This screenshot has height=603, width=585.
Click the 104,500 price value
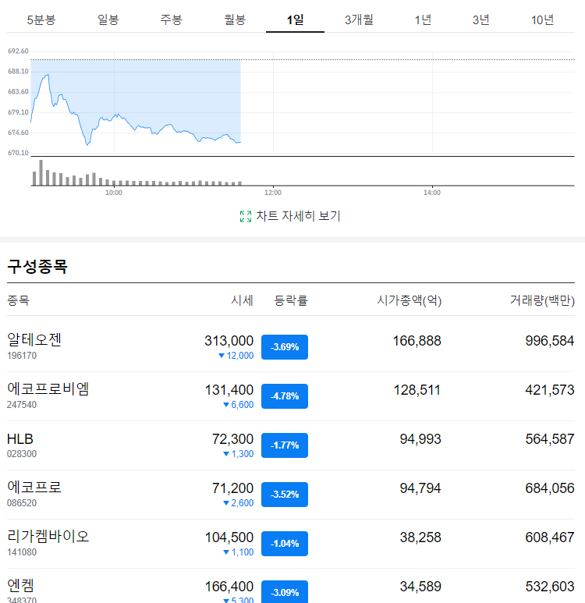pos(229,537)
